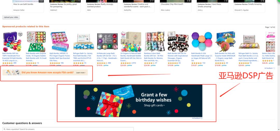This screenshot has width=280, height=131.
Task: Open the 24 Organic & Natural Bath Bombs link
Action: [131, 57]
